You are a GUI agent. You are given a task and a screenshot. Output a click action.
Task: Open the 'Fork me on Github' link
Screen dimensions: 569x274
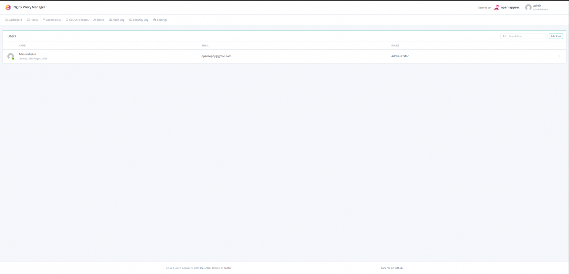click(392, 268)
